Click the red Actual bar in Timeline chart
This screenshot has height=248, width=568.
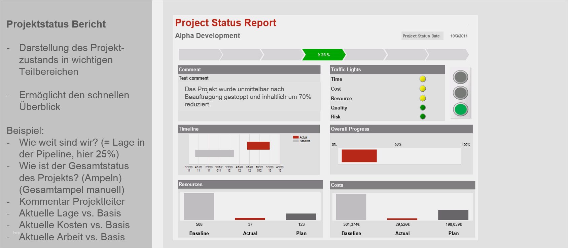pos(258,146)
